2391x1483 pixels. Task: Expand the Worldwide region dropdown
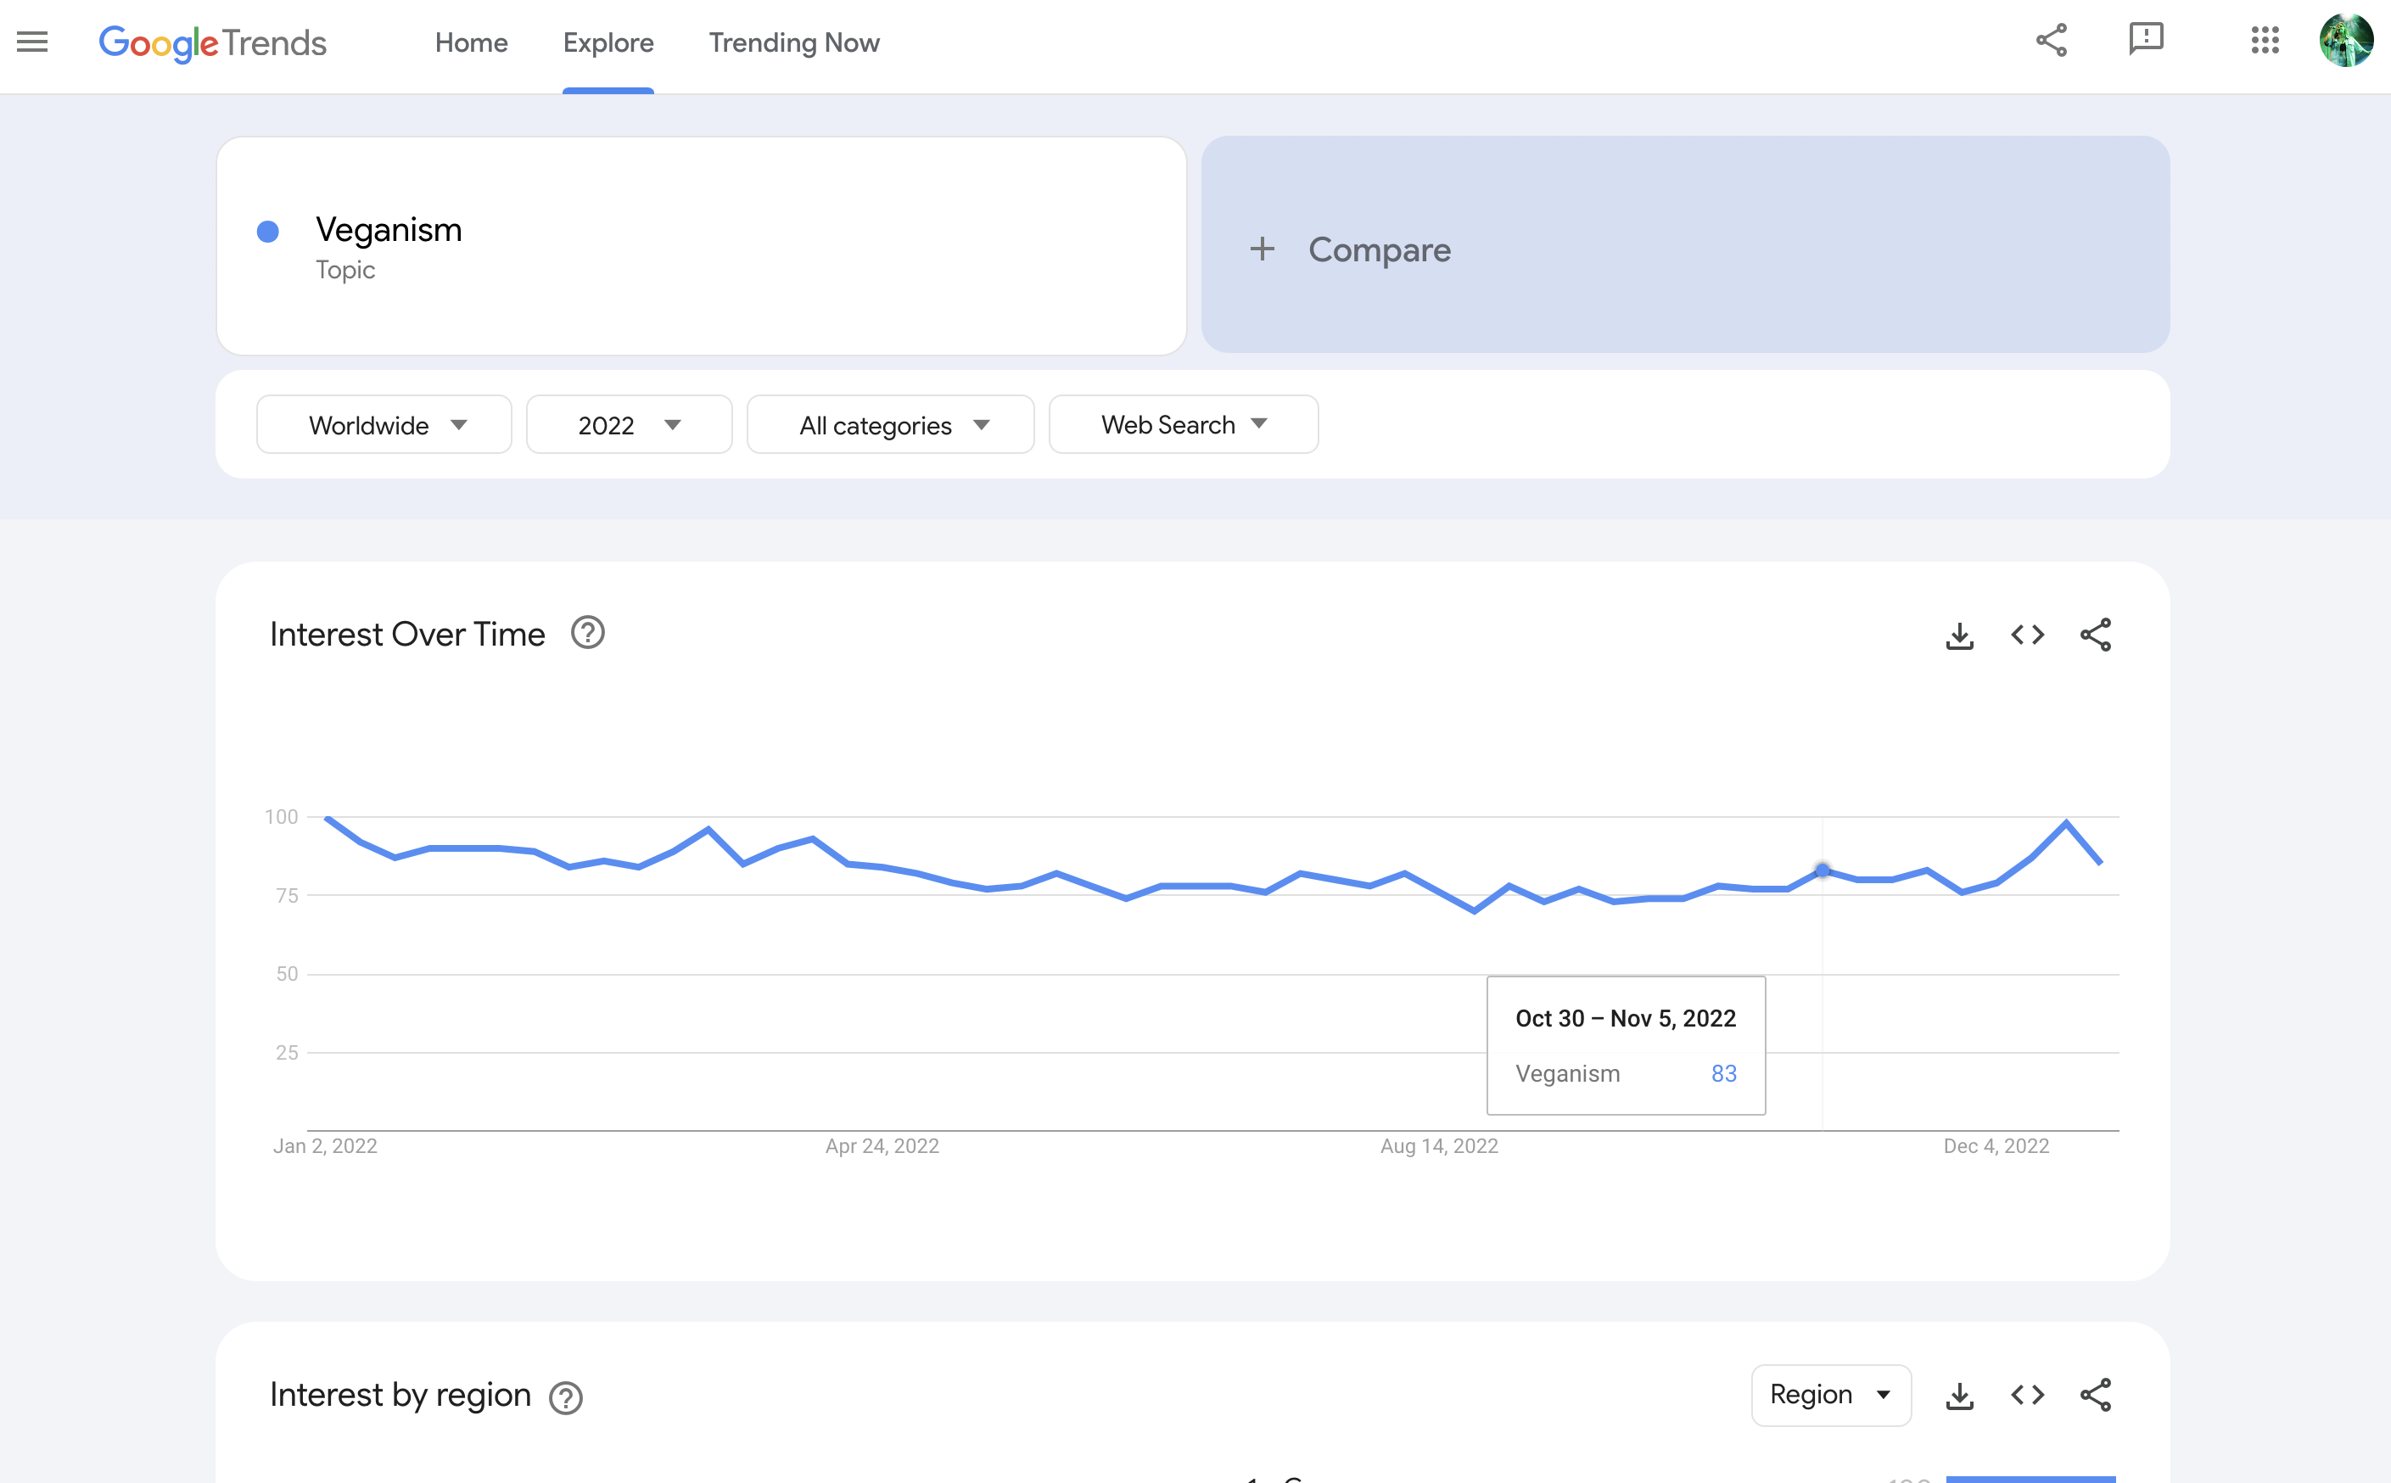click(x=384, y=423)
